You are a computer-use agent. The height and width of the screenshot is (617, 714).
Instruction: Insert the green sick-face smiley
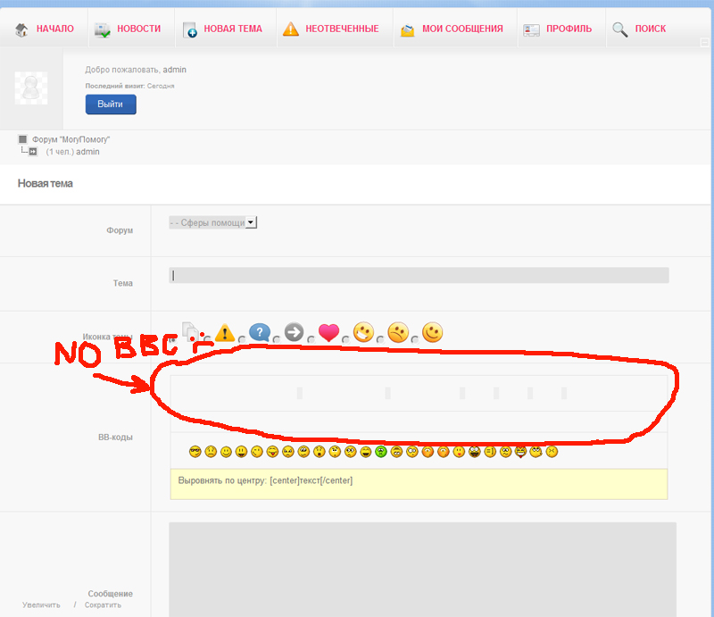click(380, 452)
